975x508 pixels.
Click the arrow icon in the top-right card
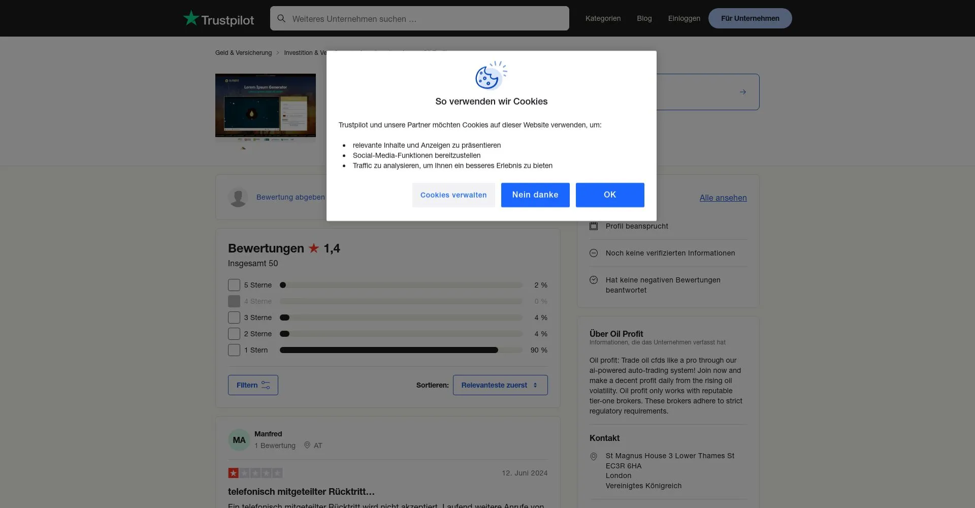(743, 92)
